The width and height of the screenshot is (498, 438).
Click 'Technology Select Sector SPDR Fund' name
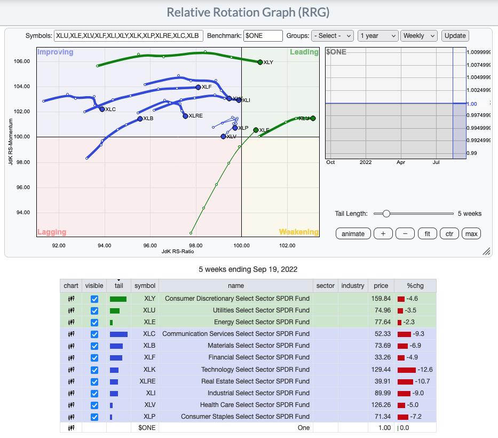click(x=255, y=369)
